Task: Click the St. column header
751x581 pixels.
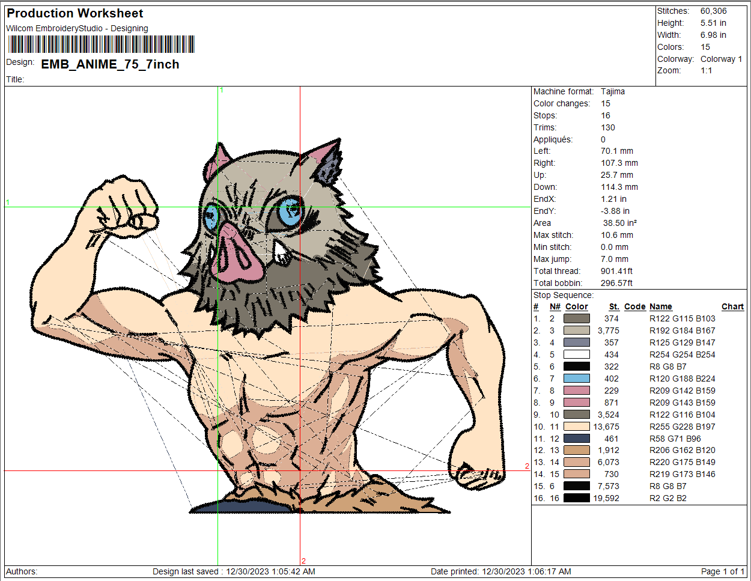Action: 613,306
